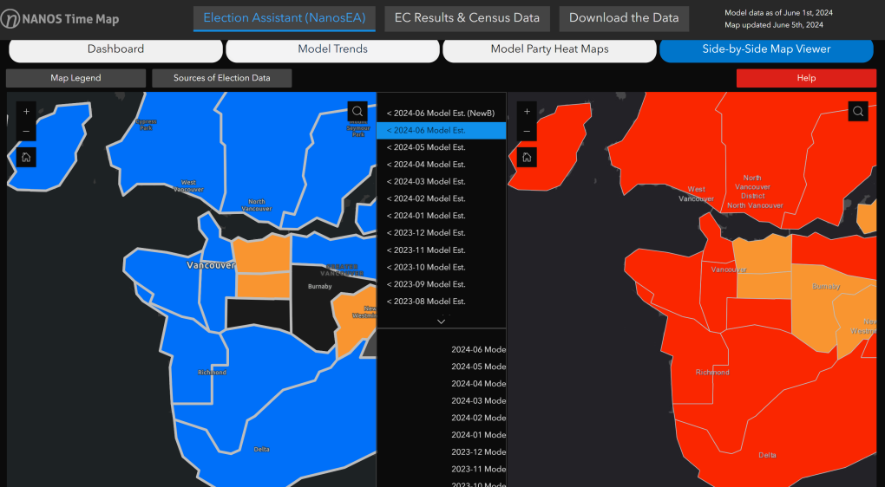This screenshot has height=487, width=885.
Task: Switch to the Dashboard view
Action: tap(115, 49)
